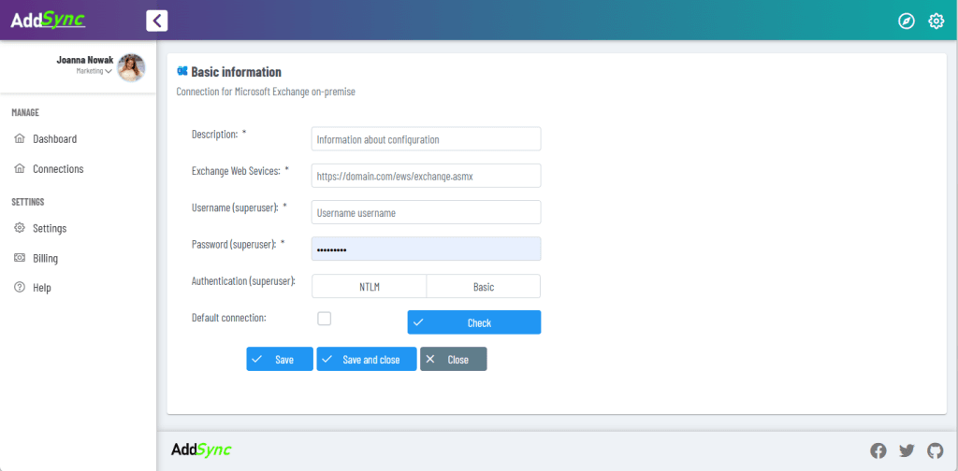
Task: Click the AddSync logo in the header
Action: click(x=49, y=21)
